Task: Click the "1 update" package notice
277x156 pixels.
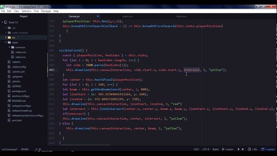Action: (x=268, y=149)
